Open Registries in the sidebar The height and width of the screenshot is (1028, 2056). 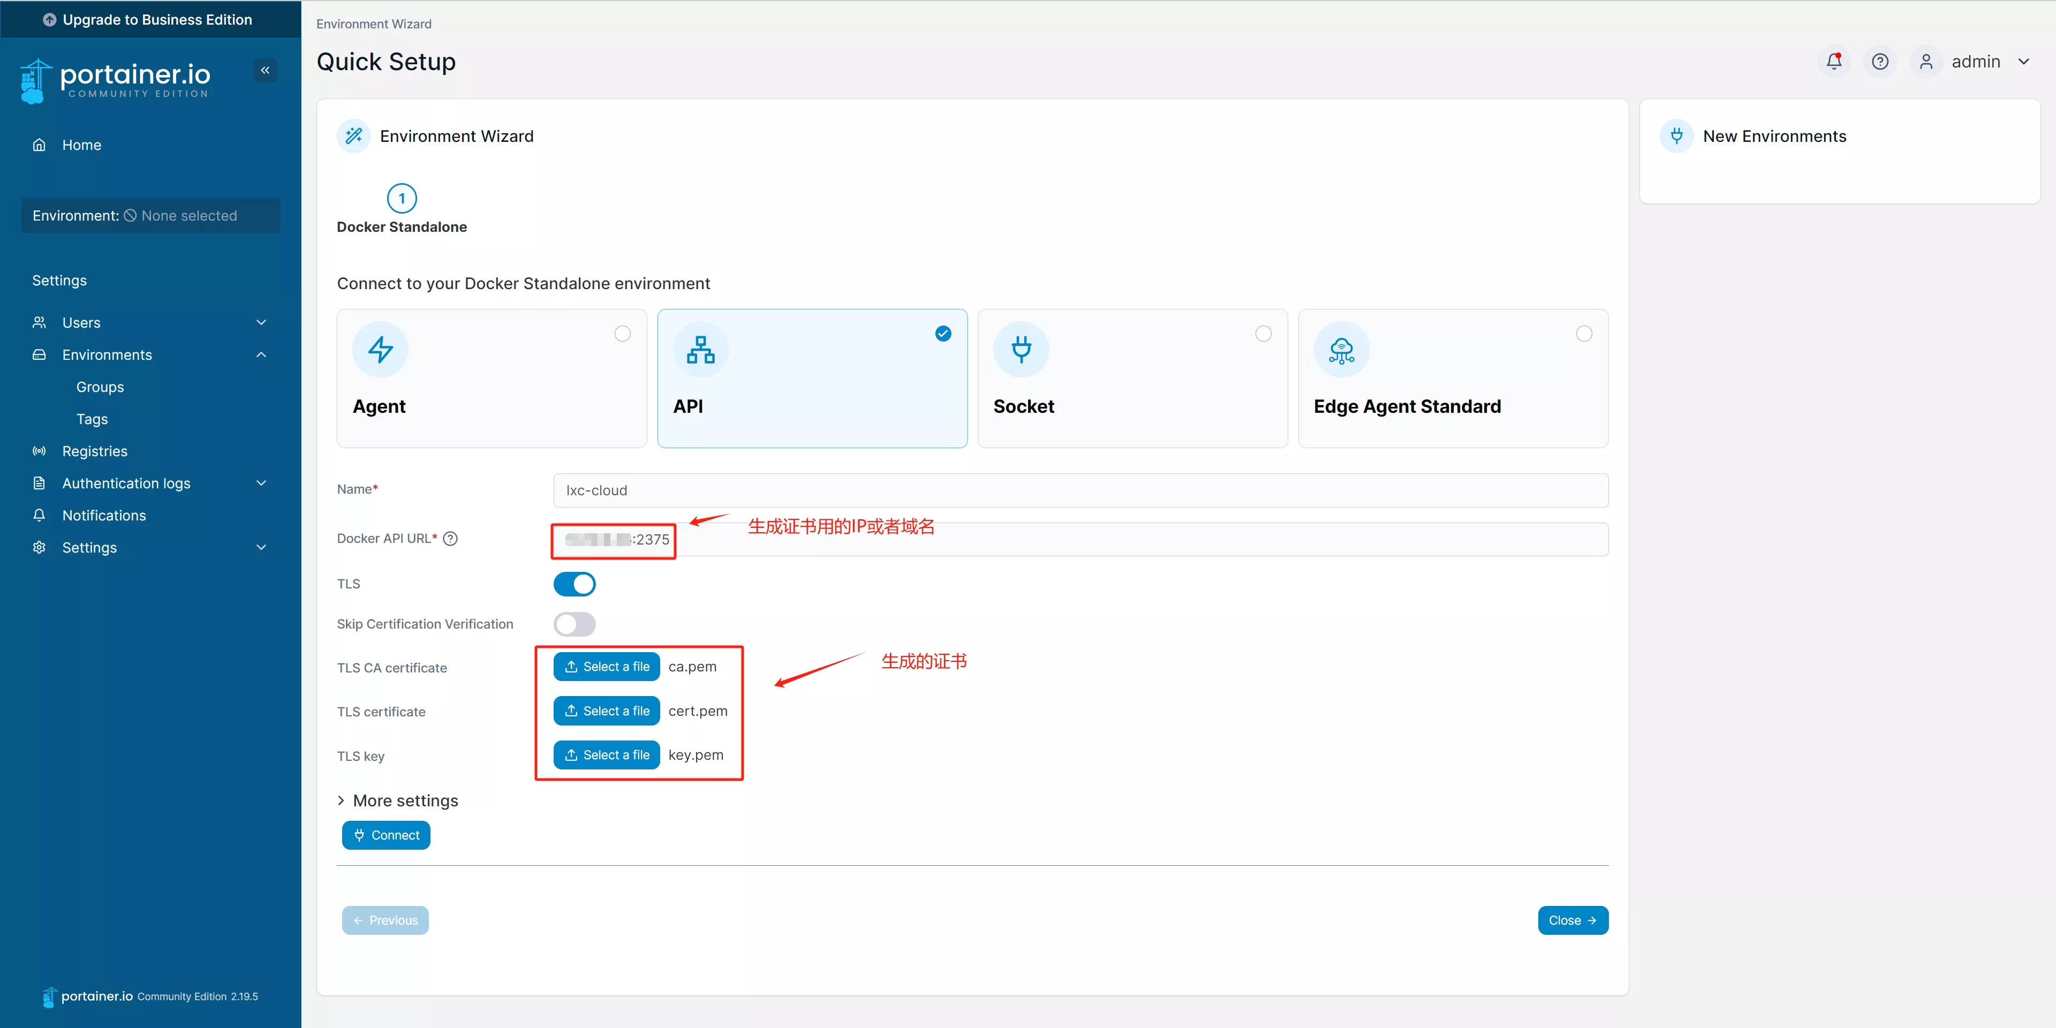95,451
